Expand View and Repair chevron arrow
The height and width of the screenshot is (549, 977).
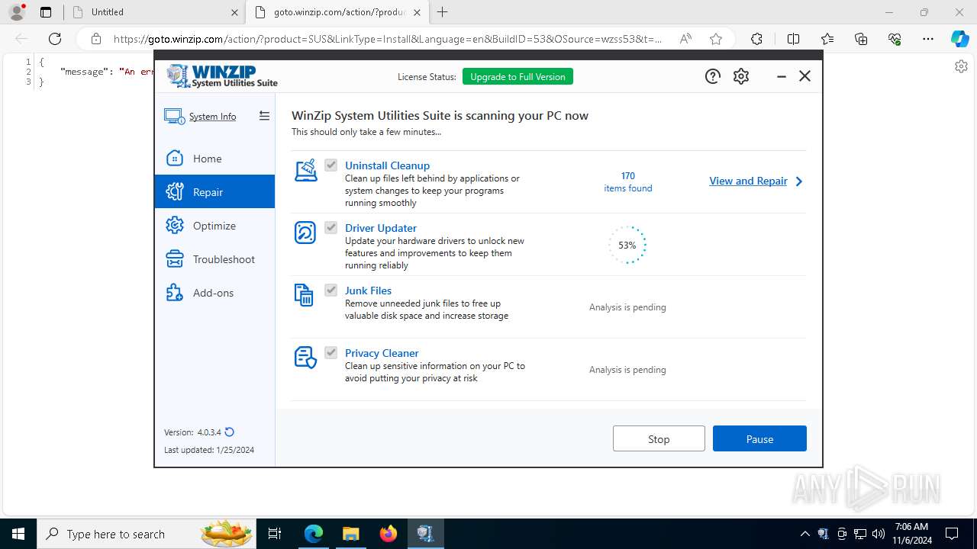pyautogui.click(x=799, y=181)
